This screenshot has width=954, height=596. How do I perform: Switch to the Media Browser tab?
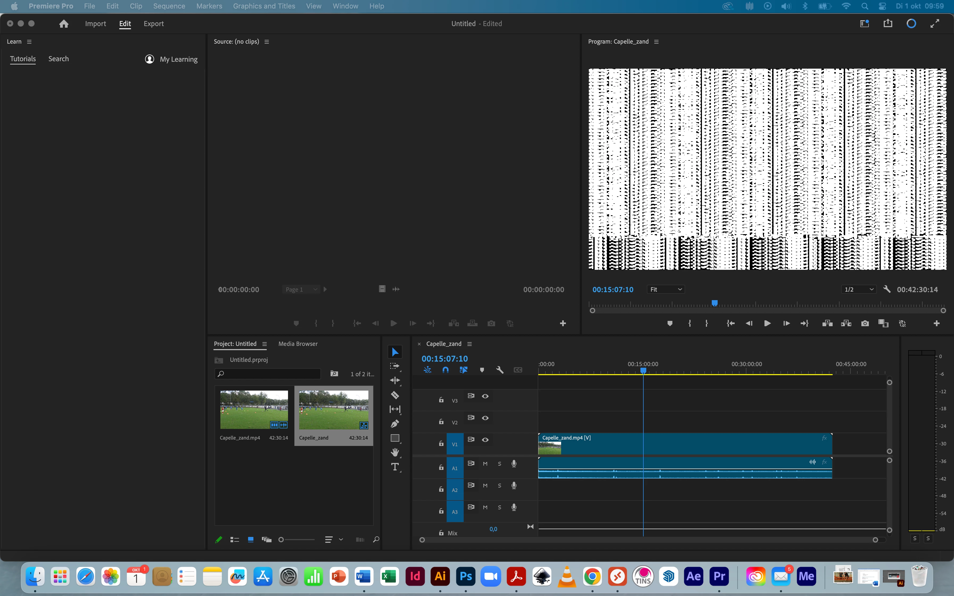pos(298,344)
